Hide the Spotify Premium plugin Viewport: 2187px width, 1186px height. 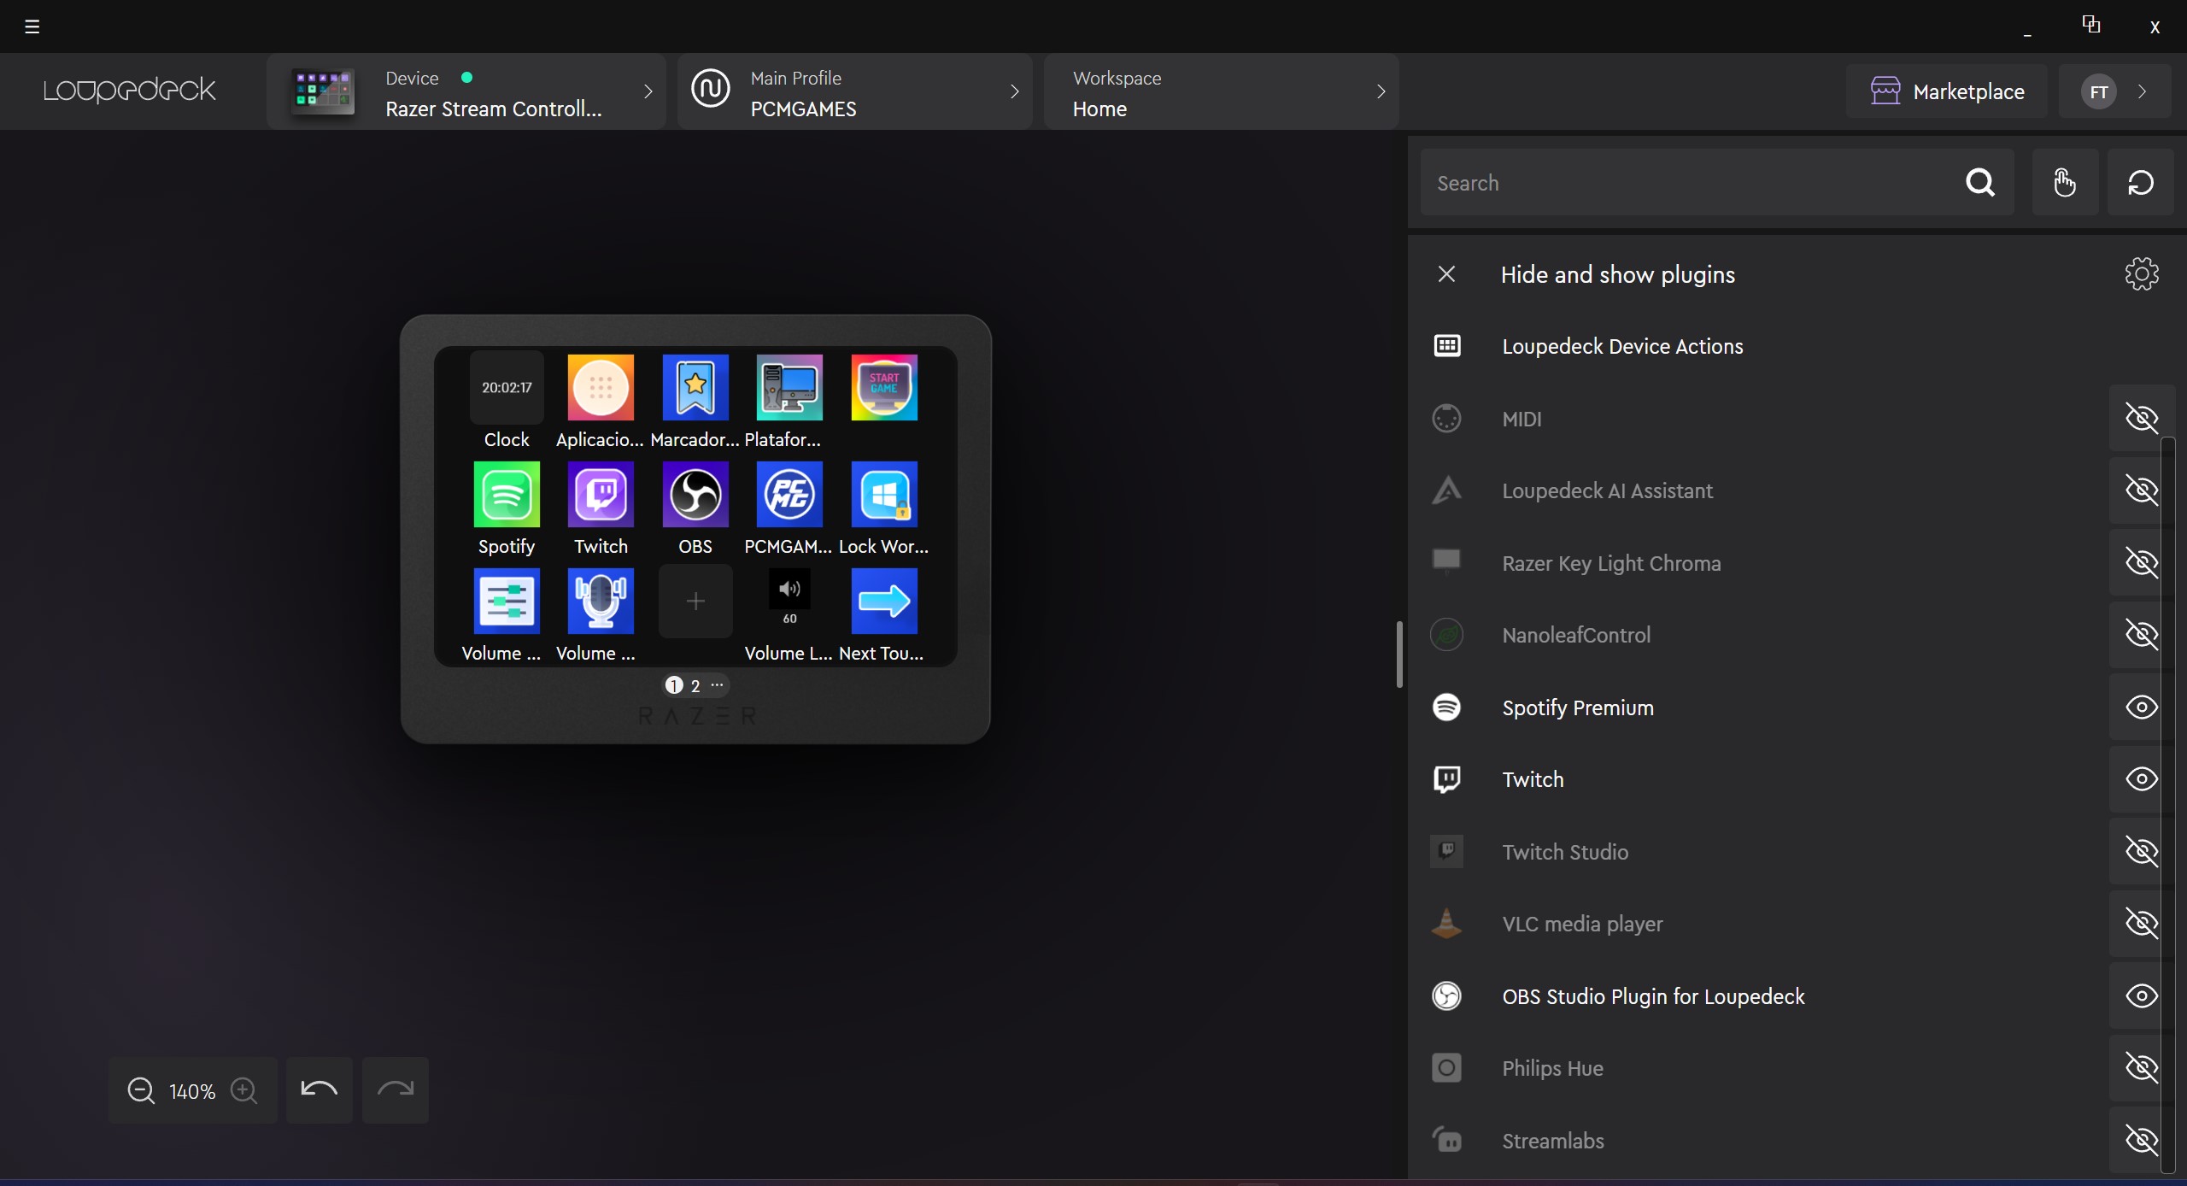pyautogui.click(x=2142, y=707)
